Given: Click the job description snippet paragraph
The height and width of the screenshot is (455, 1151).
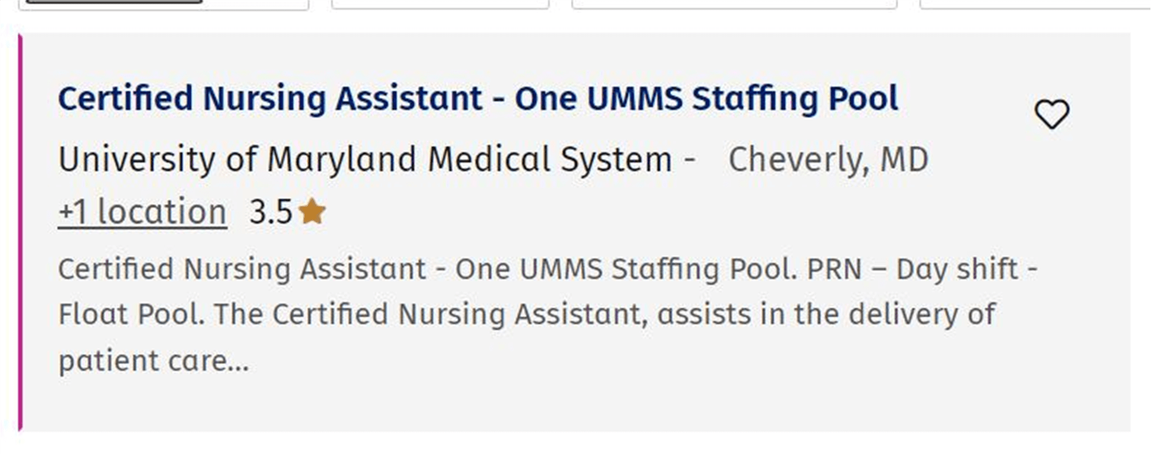Looking at the screenshot, I should [x=526, y=314].
